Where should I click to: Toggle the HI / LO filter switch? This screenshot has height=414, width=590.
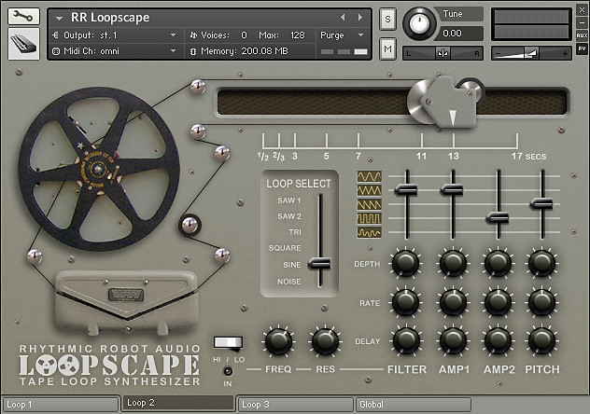click(x=229, y=343)
